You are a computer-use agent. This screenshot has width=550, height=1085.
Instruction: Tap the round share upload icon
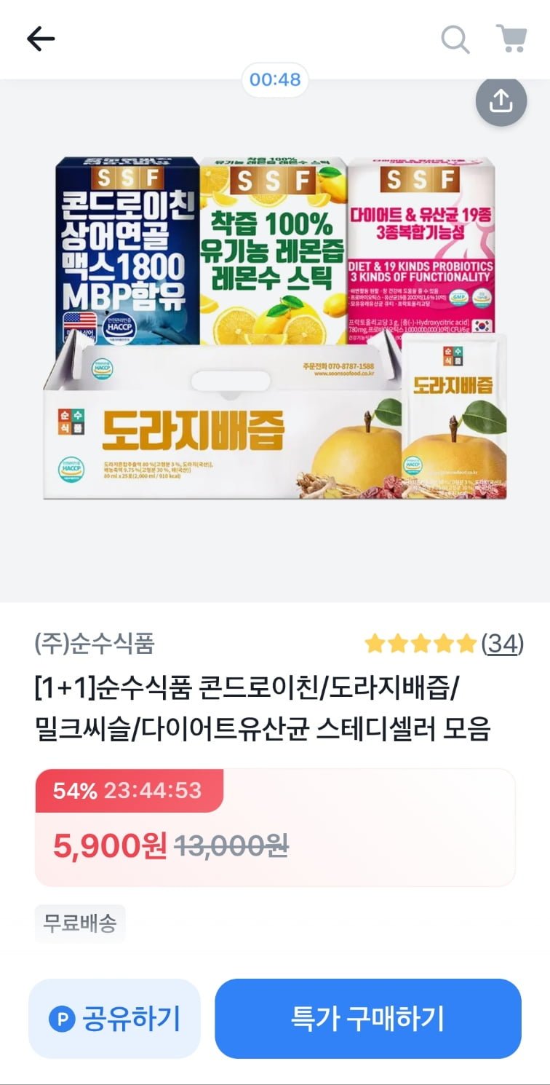(x=501, y=102)
